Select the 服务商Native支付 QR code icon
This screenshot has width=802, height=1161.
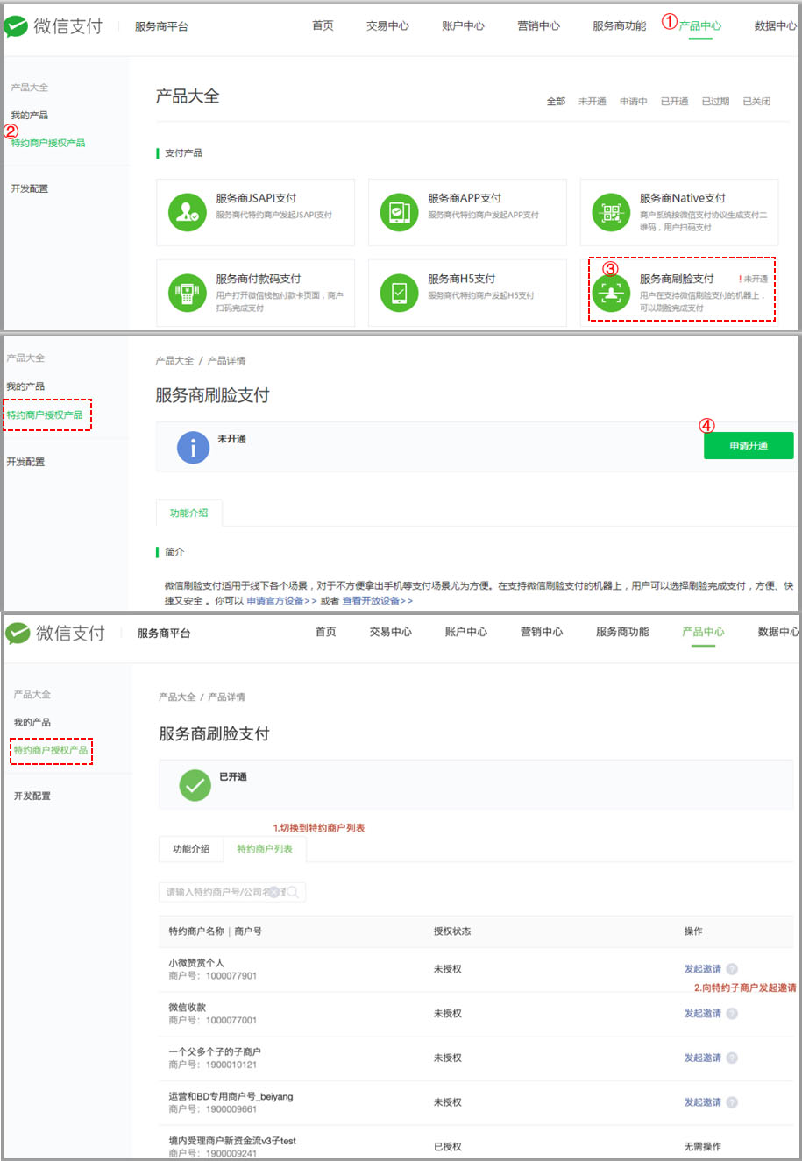[611, 212]
